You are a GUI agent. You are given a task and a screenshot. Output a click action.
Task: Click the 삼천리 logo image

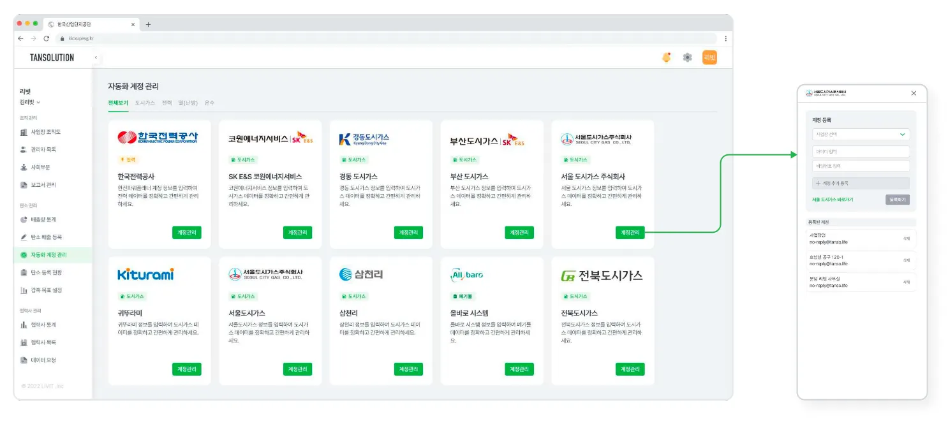point(361,275)
